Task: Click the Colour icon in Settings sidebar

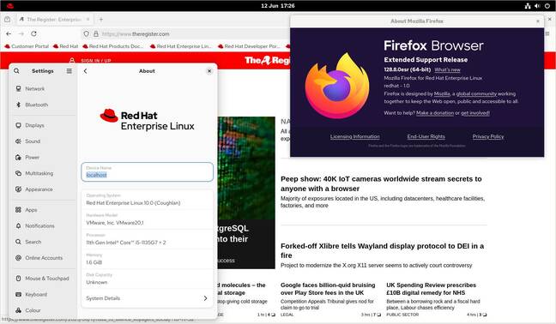Action: pyautogui.click(x=18, y=310)
